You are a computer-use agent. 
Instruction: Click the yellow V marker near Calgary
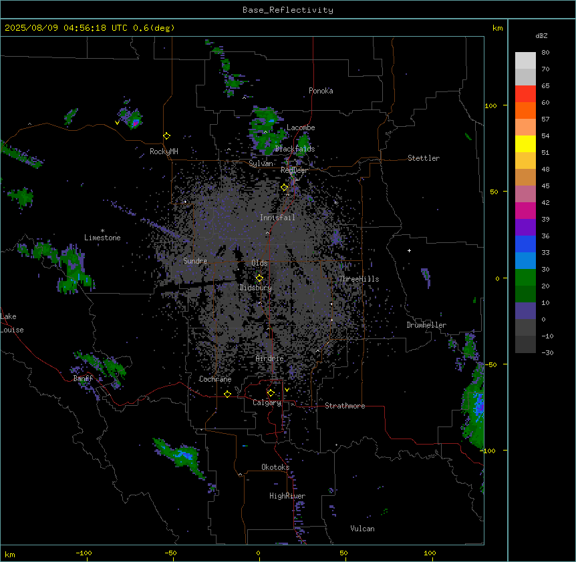(x=287, y=390)
